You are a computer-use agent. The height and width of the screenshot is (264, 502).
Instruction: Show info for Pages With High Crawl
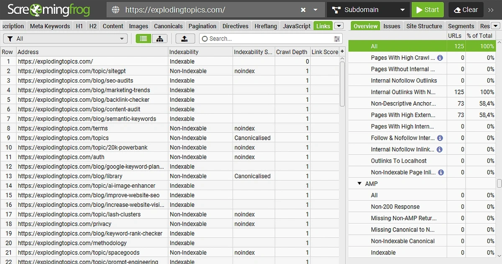point(440,58)
